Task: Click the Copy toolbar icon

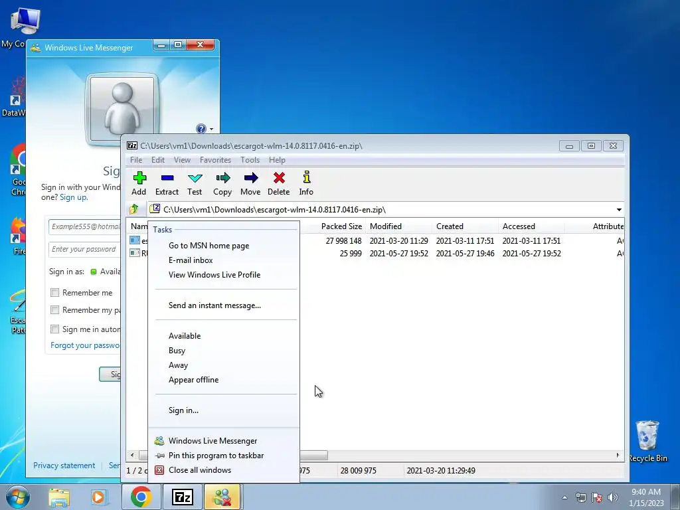Action: [x=222, y=183]
